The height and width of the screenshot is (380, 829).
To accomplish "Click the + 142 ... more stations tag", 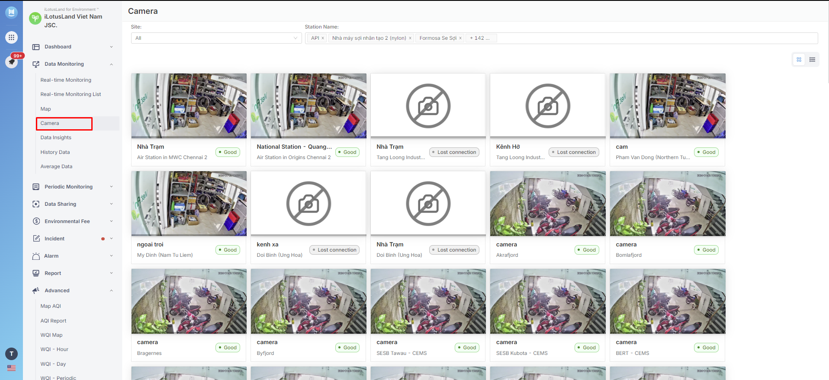I will tap(481, 38).
